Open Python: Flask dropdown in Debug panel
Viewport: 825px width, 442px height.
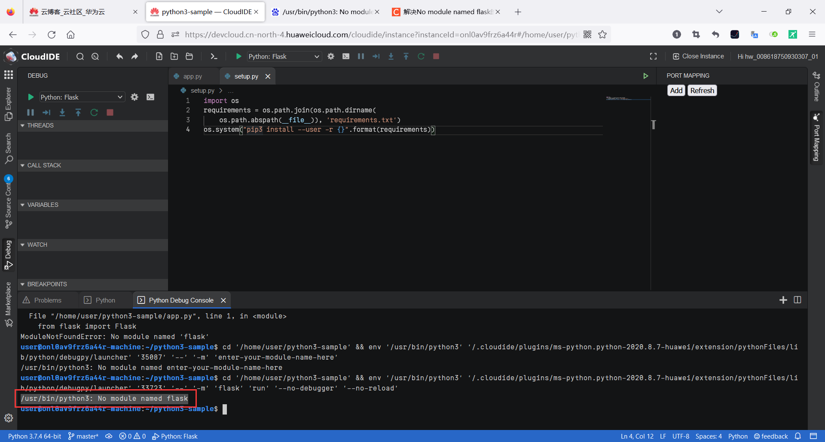pyautogui.click(x=82, y=97)
